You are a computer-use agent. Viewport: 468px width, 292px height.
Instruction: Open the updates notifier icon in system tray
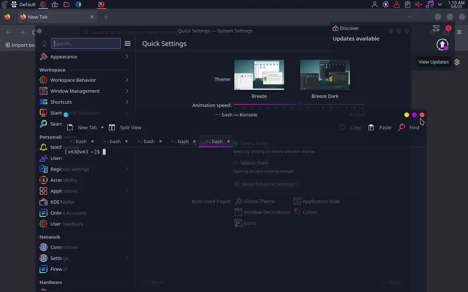pos(386,4)
